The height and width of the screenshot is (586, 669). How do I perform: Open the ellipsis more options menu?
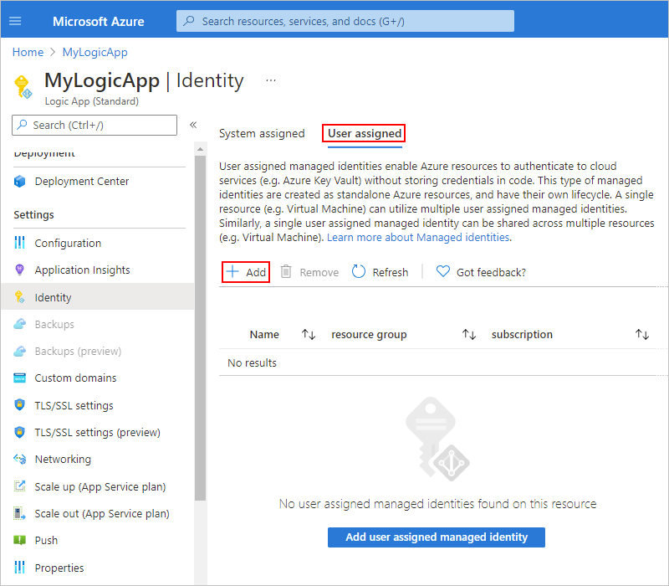click(x=271, y=80)
